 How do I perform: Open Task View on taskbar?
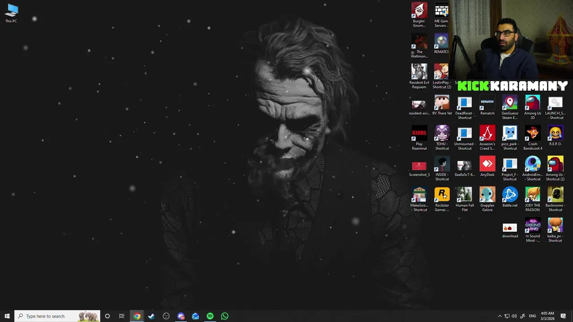coord(122,316)
